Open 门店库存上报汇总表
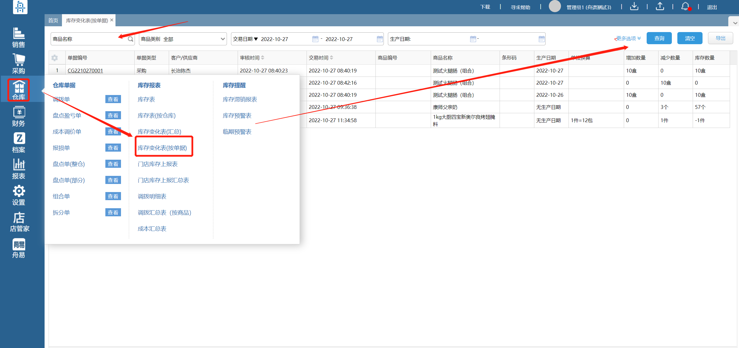 click(163, 180)
